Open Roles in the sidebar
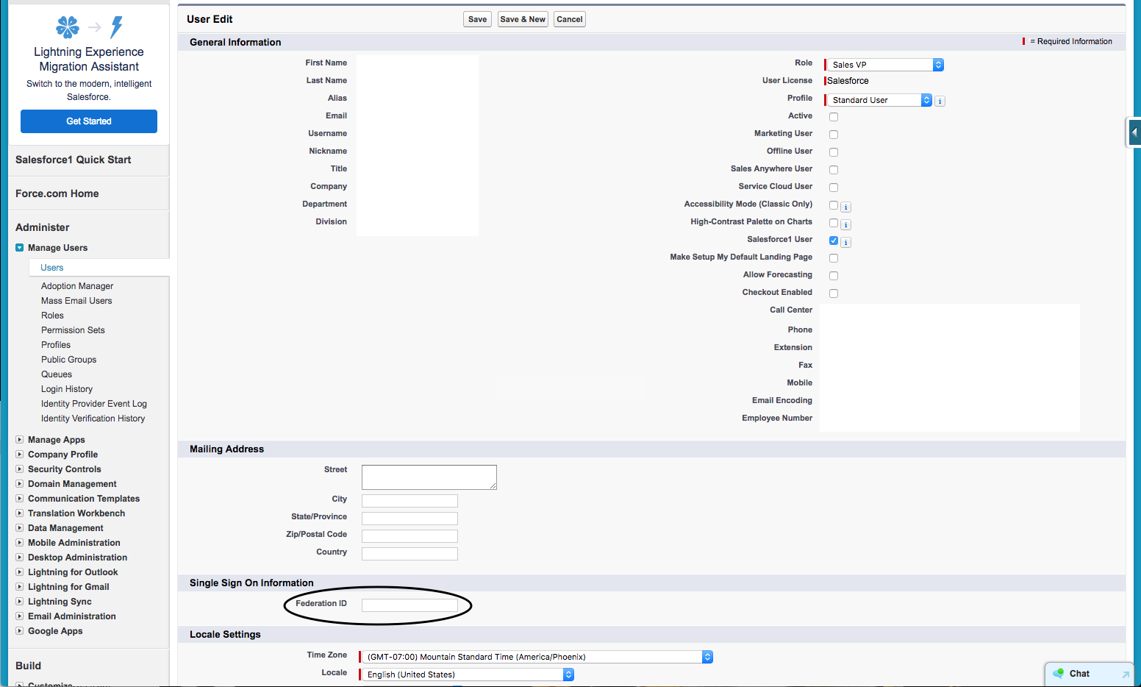Image resolution: width=1141 pixels, height=687 pixels. [52, 316]
